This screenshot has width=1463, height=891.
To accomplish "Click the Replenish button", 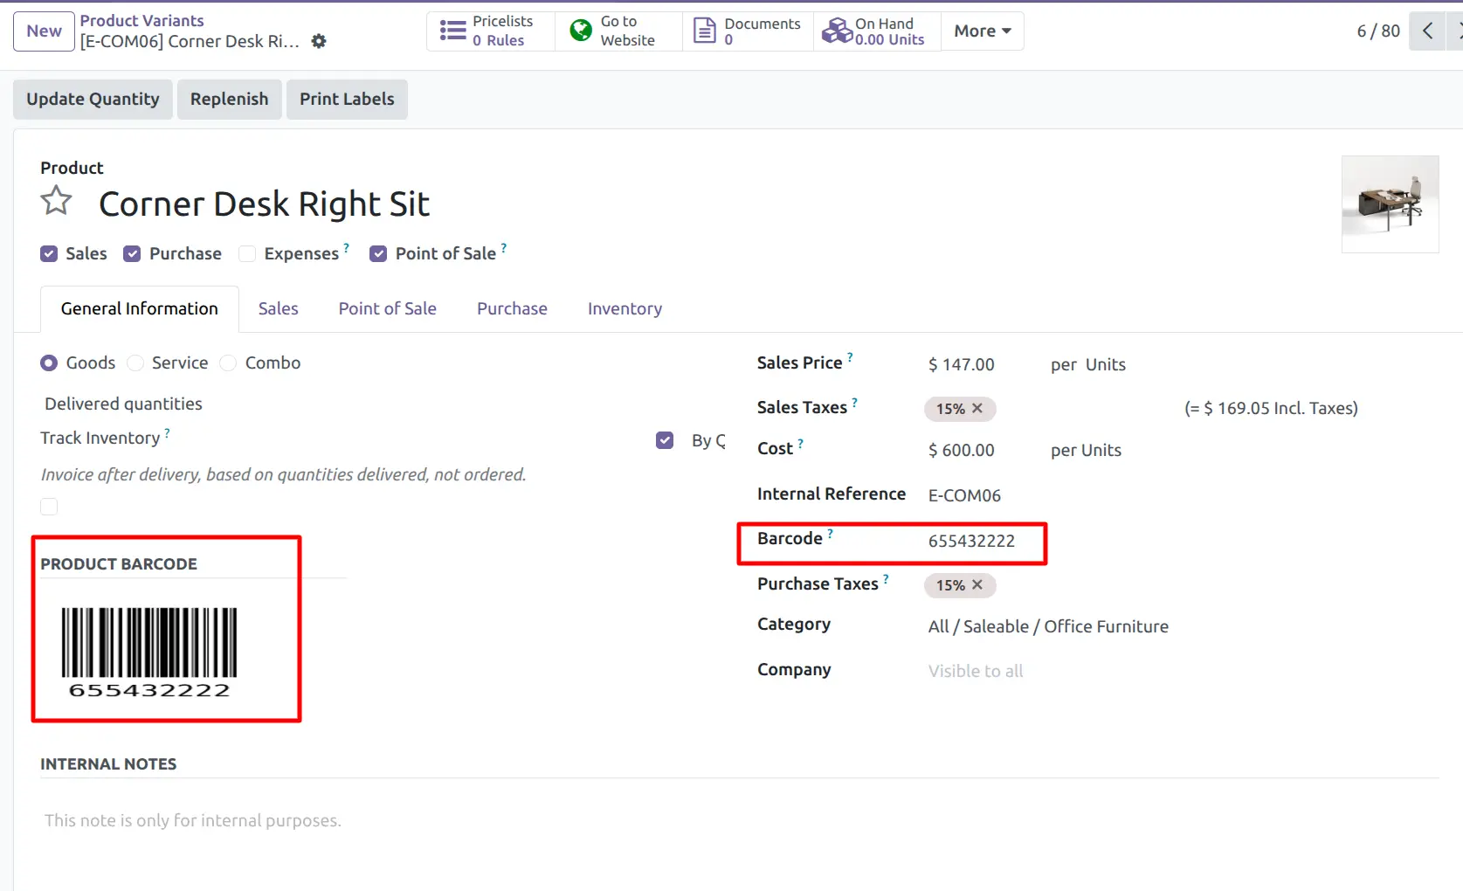I will click(230, 99).
